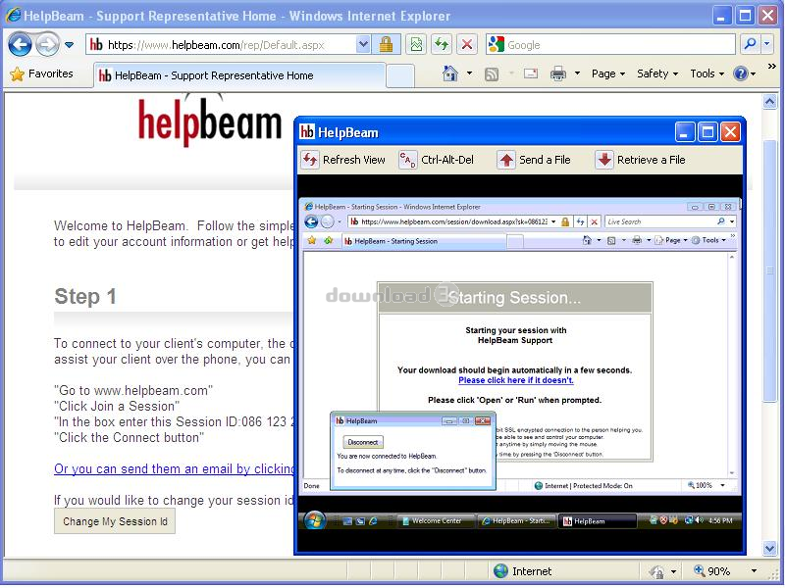Click the remote browser's 100% zoom indicator

click(700, 485)
